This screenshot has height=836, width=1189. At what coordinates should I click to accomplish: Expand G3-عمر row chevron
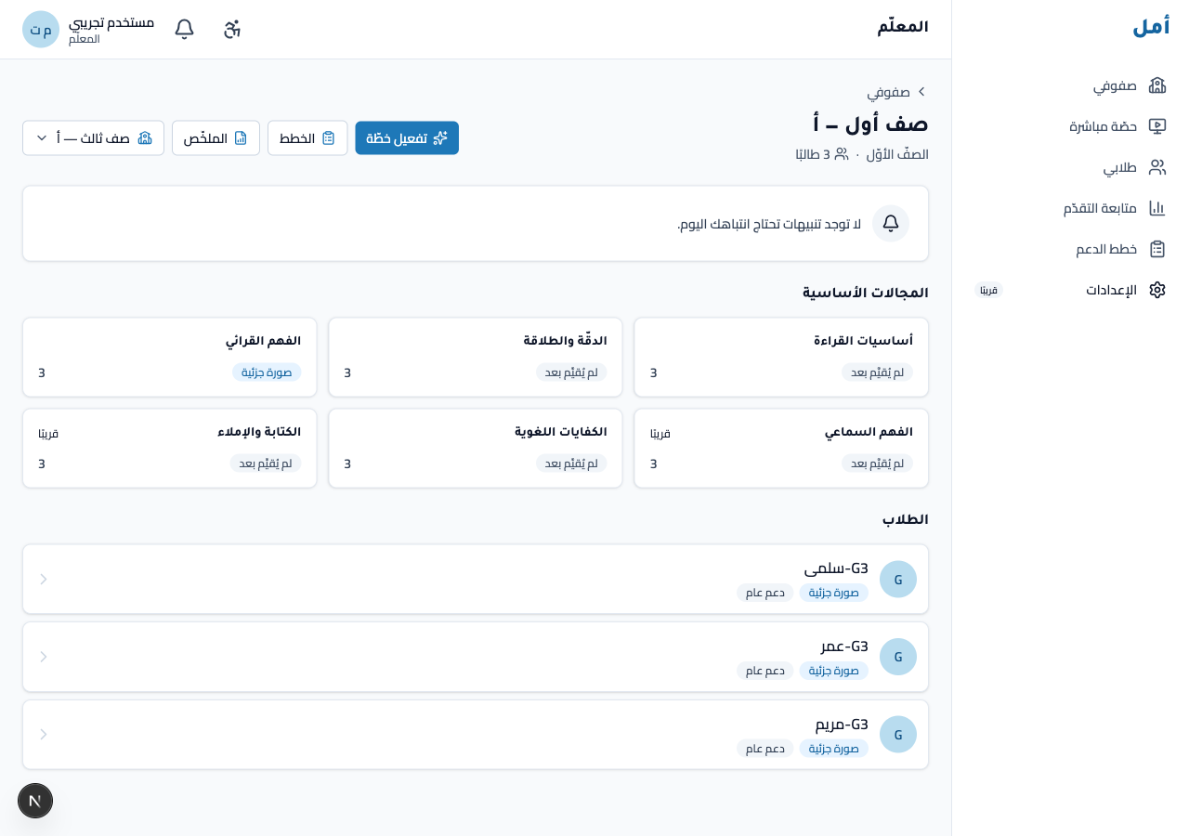pos(44,657)
